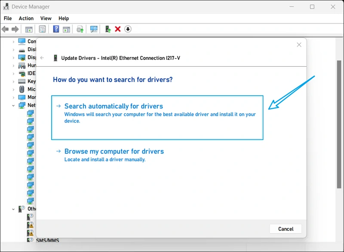Close the Update Drivers dialog
Screen dimensions: 344x252
299,45
